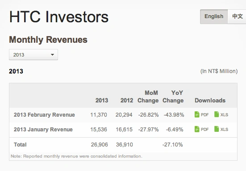Open the 2013 January Revenue row
Image resolution: width=246 pixels, height=171 pixels.
point(123,130)
